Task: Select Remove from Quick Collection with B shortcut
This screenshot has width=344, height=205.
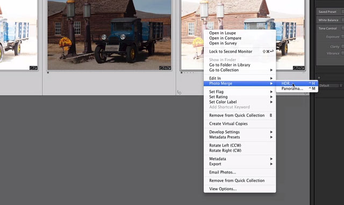Action: pyautogui.click(x=240, y=115)
